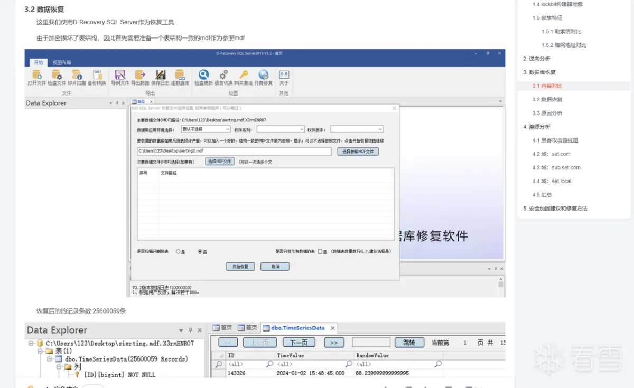634x388 pixels.
Task: Open the 软件版本 dropdown
Action: point(357,129)
